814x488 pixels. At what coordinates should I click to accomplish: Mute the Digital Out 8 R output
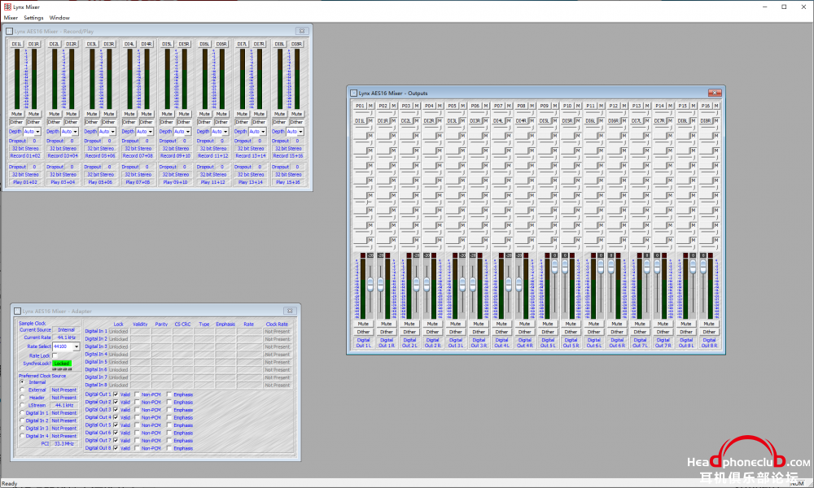pyautogui.click(x=709, y=324)
